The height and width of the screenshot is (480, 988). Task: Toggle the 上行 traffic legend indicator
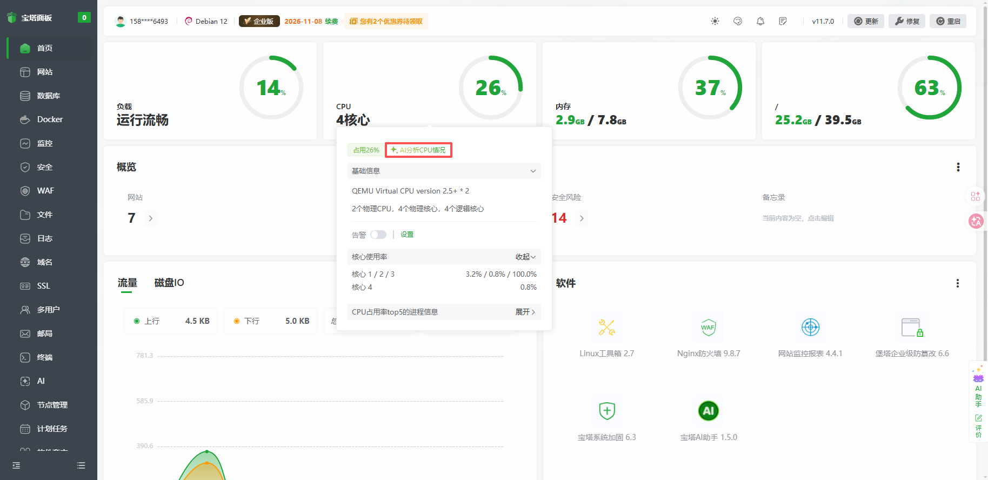pos(137,321)
